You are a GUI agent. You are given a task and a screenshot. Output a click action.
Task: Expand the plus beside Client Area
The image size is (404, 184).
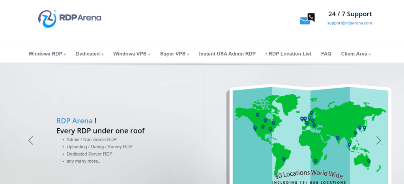[x=370, y=54]
